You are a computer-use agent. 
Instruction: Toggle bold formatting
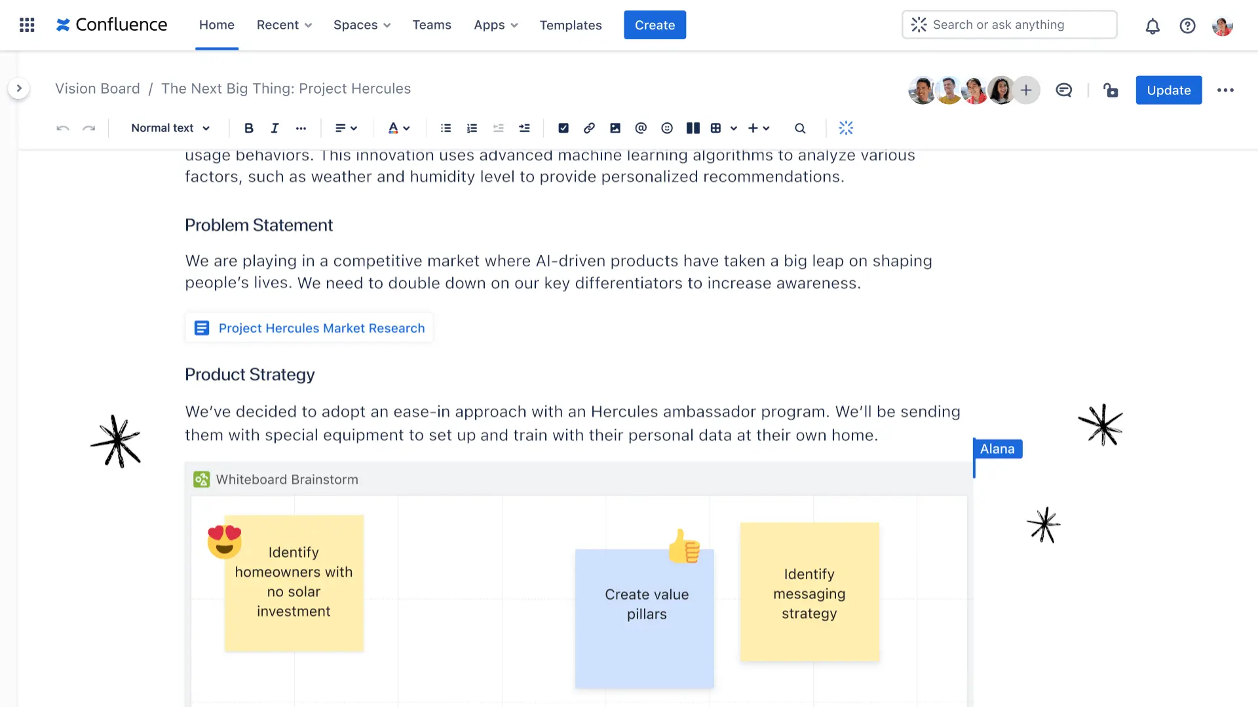click(x=248, y=128)
